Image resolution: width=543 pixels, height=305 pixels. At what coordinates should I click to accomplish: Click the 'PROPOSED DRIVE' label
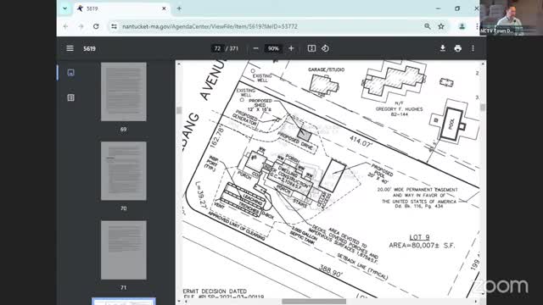295,141
